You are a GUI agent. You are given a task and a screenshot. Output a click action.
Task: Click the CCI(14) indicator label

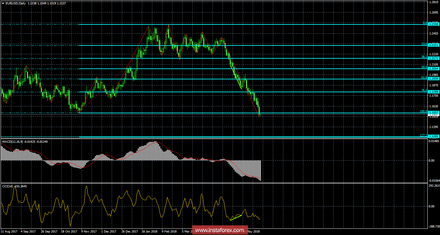8,186
